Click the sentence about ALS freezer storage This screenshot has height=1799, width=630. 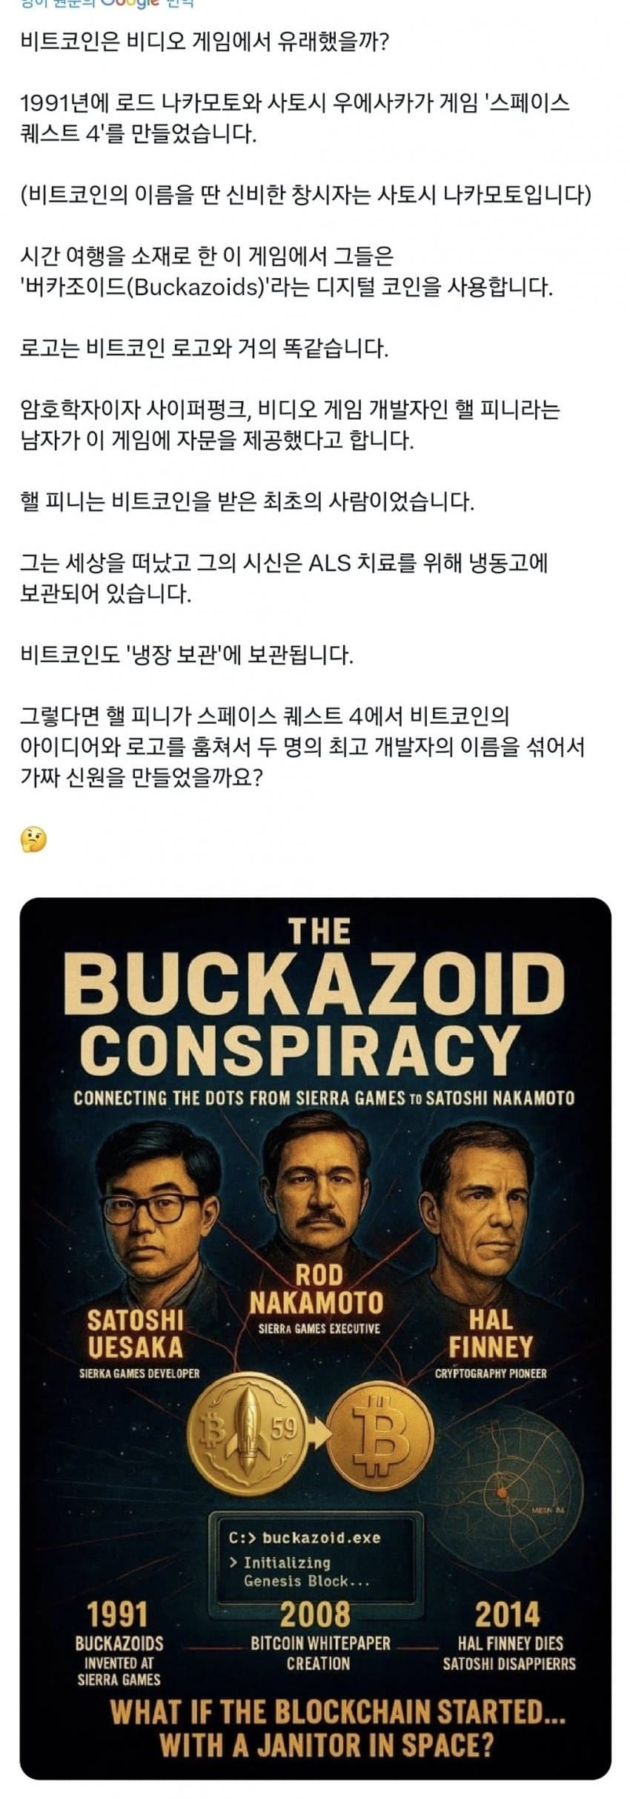pos(284,578)
